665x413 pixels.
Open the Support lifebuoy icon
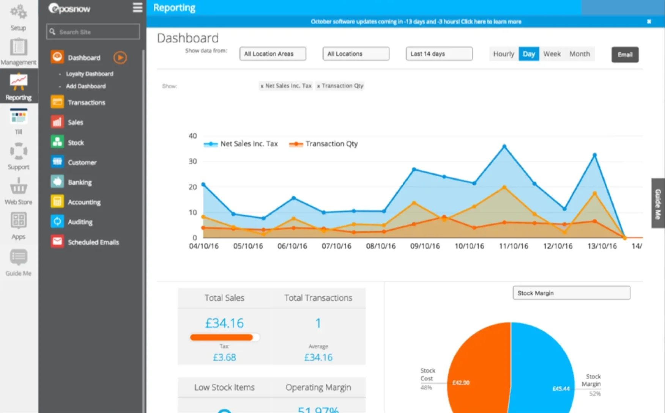(18, 152)
